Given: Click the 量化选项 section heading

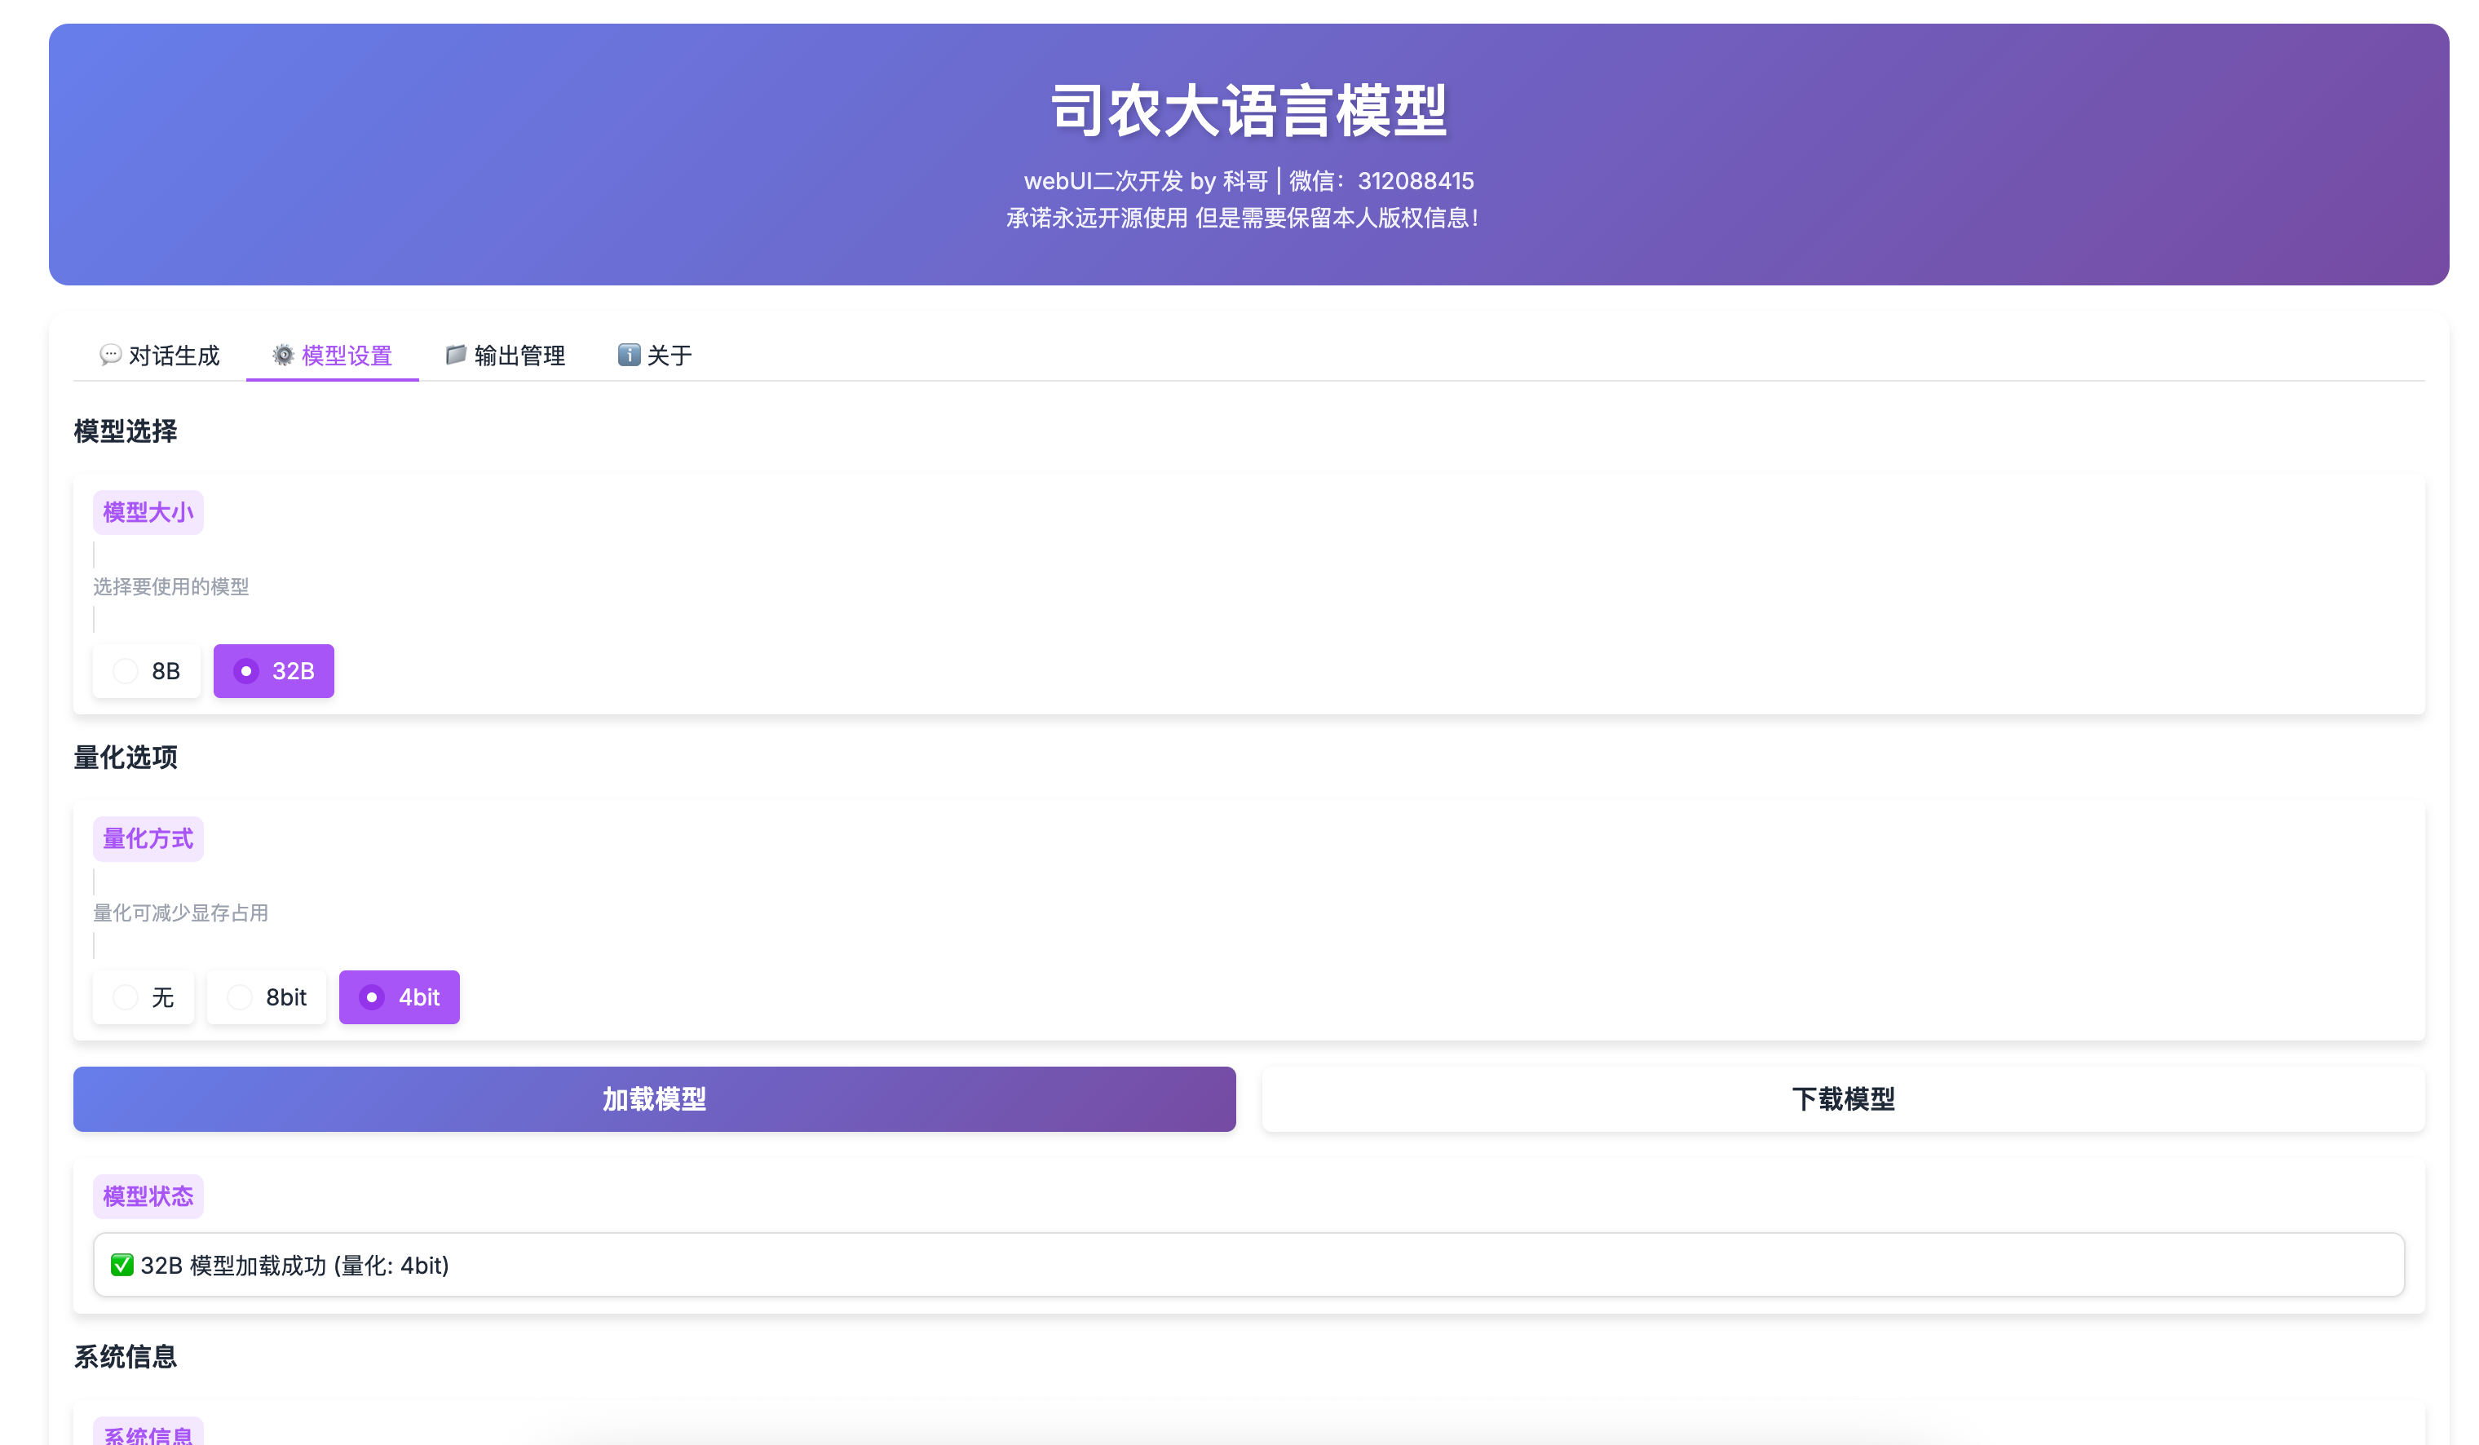Looking at the screenshot, I should pos(126,758).
